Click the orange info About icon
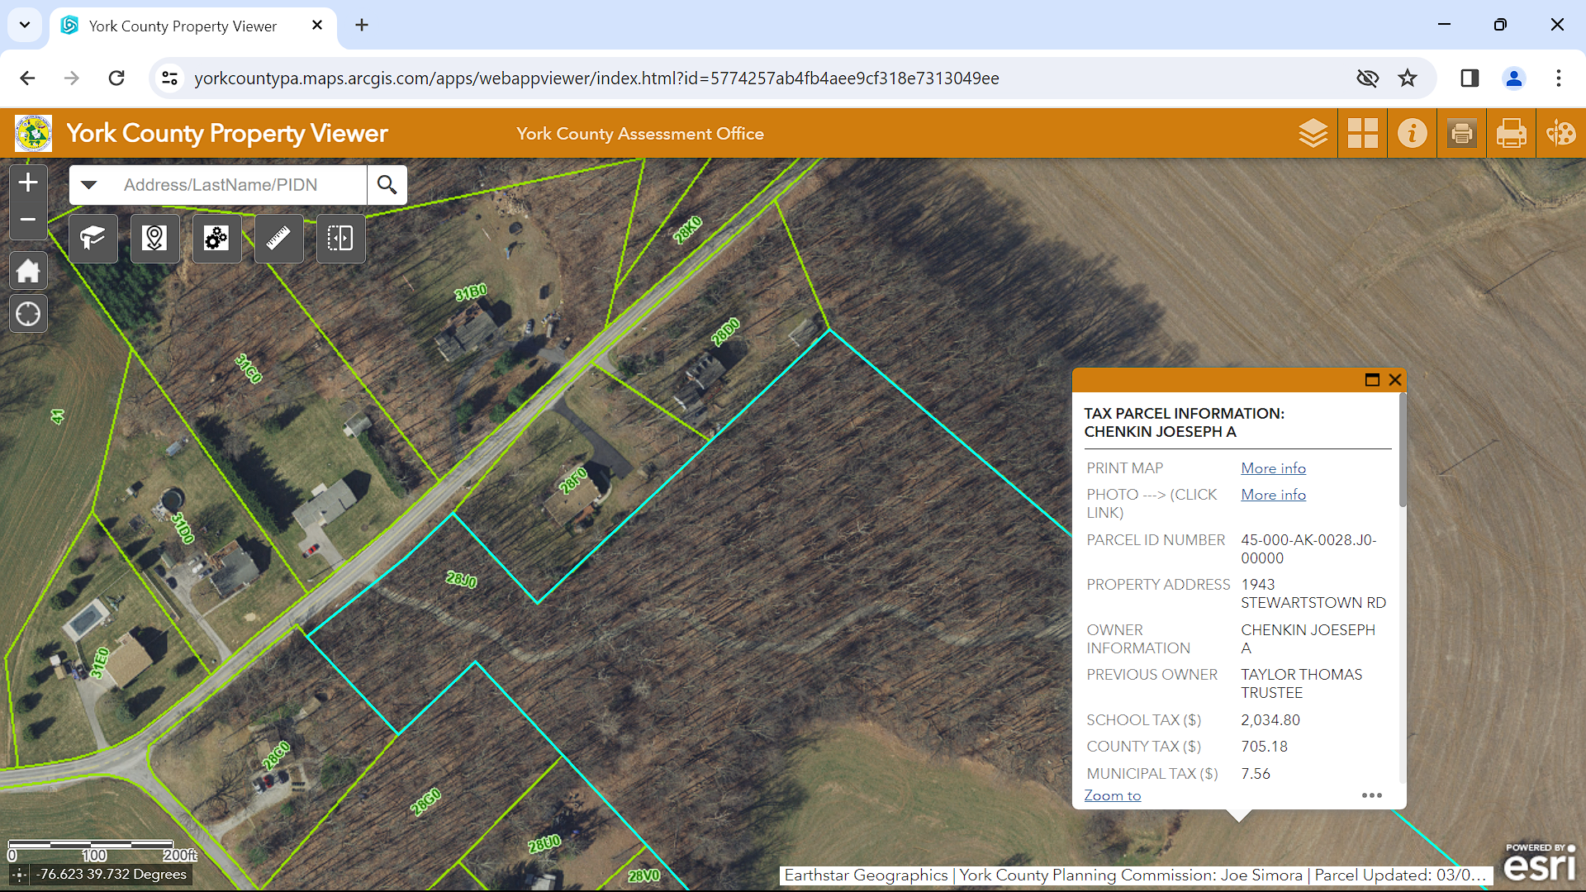The width and height of the screenshot is (1586, 892). point(1412,133)
